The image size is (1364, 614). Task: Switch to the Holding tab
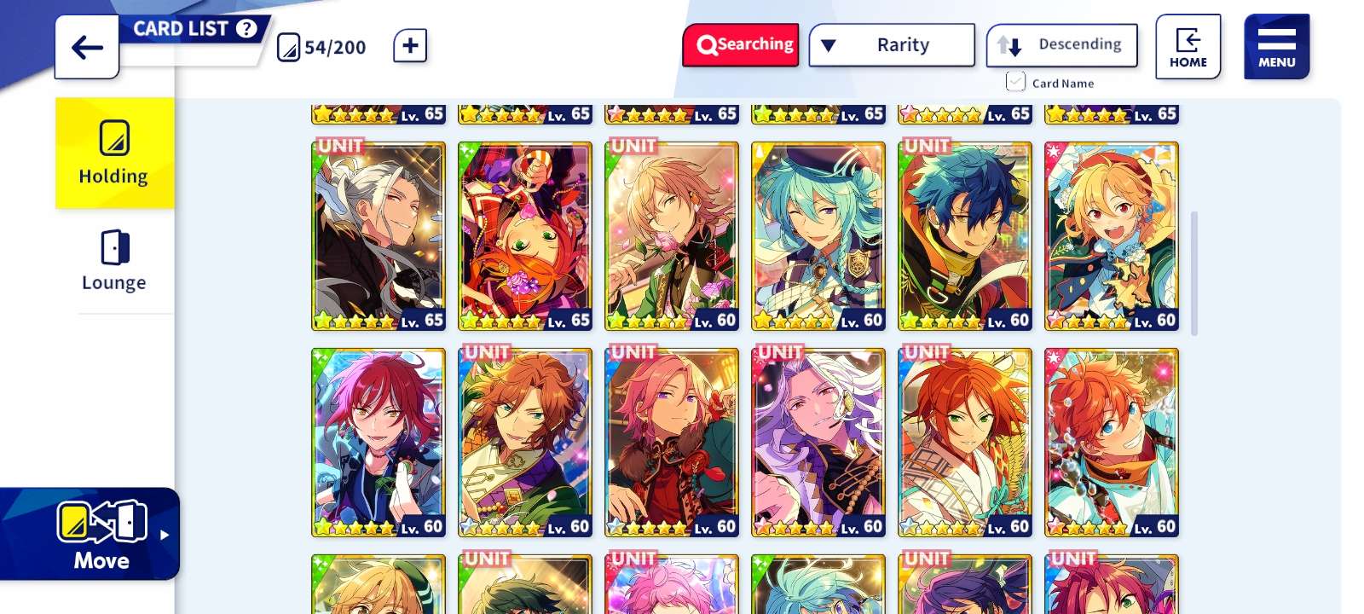coord(114,153)
